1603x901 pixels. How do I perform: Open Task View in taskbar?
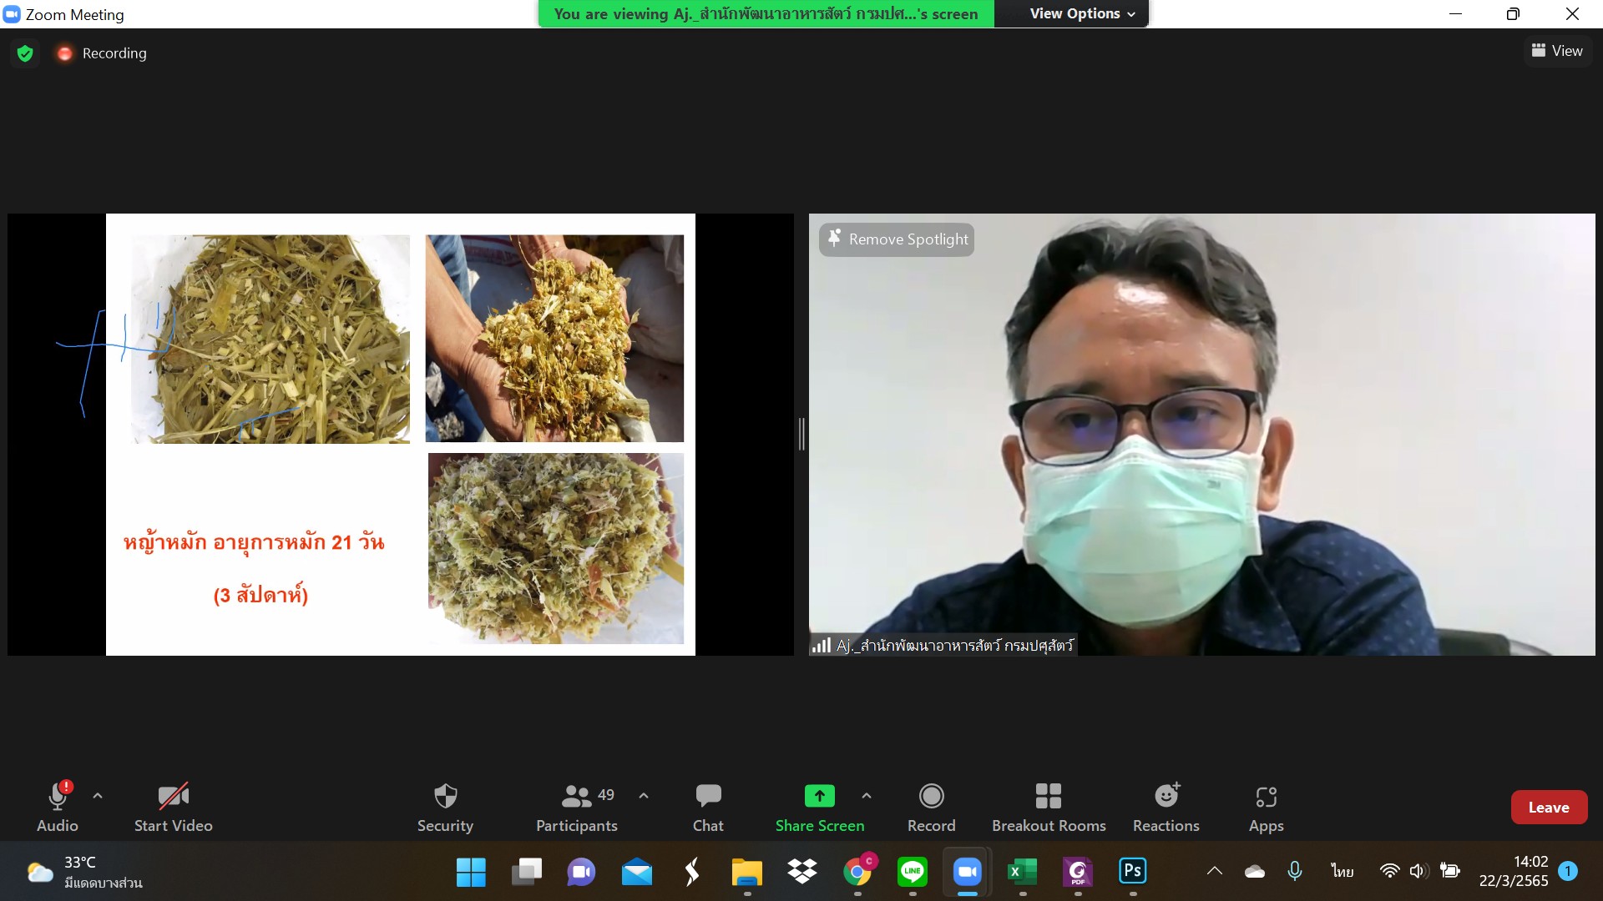point(526,872)
